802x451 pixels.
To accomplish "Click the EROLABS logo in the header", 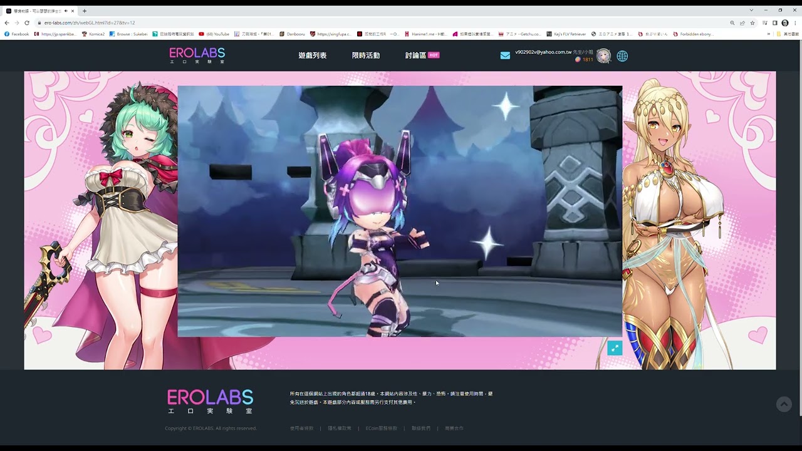I will (x=197, y=55).
